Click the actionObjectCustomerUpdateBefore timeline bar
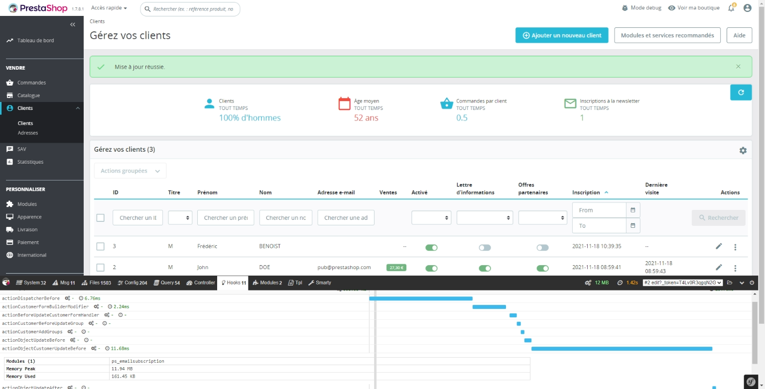This screenshot has width=765, height=389. 621,349
